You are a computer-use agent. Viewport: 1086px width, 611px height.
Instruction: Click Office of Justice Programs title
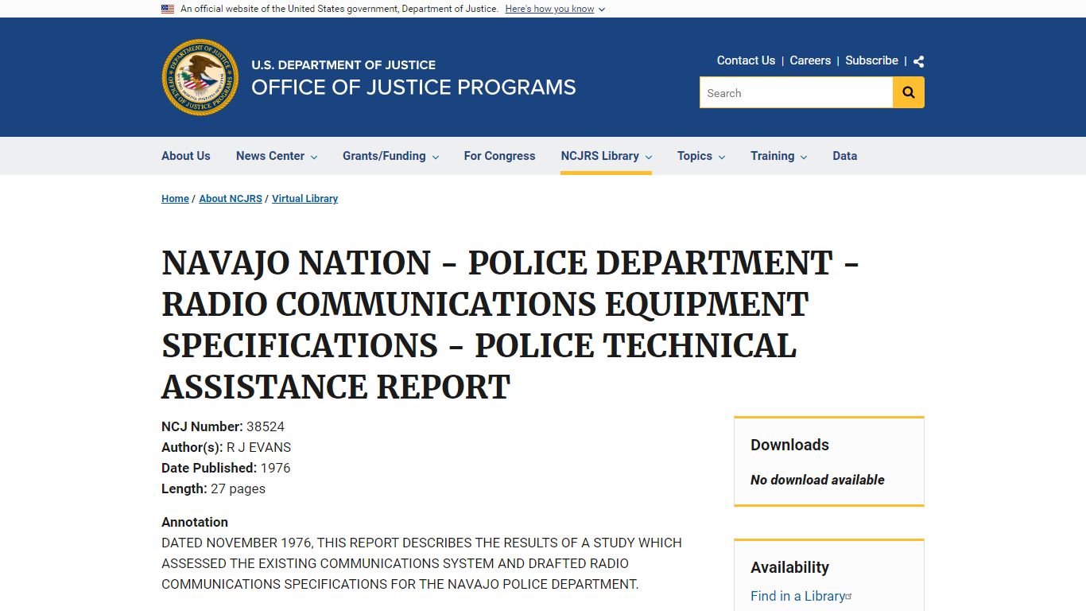tap(413, 88)
